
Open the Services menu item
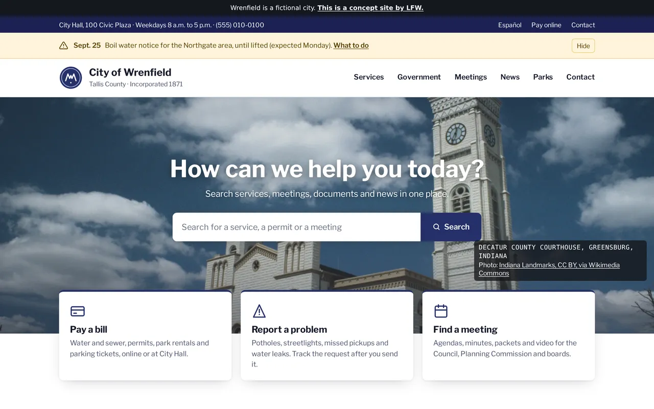coord(369,77)
